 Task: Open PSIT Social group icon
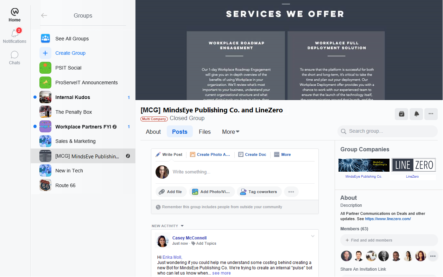[x=45, y=68]
